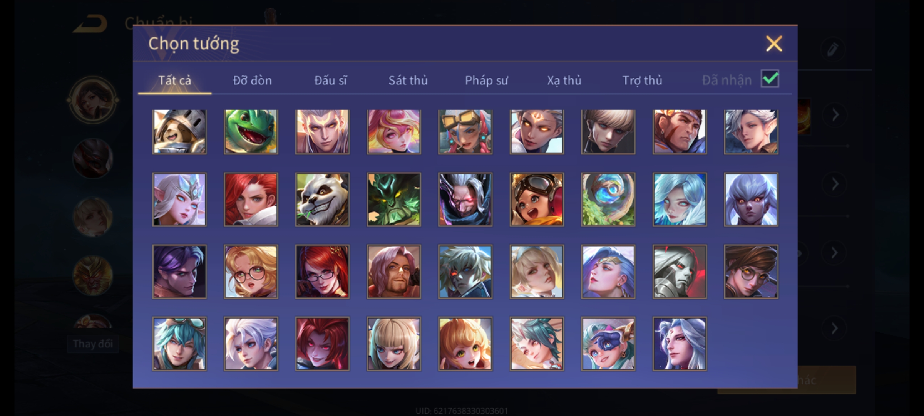Switch to the Đỡ đòn tab
This screenshot has width=924, height=416.
tap(252, 80)
